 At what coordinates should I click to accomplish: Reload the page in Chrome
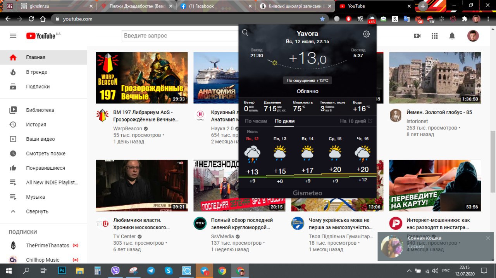click(x=31, y=19)
